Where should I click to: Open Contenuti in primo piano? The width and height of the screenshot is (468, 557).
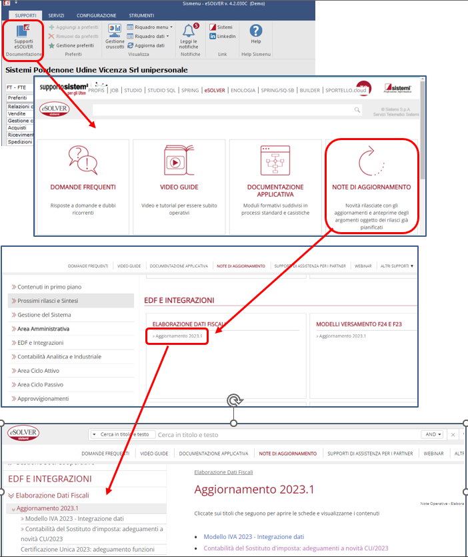pos(49,287)
